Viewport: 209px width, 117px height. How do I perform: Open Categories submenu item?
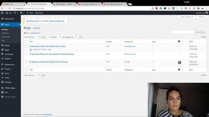click(6, 37)
